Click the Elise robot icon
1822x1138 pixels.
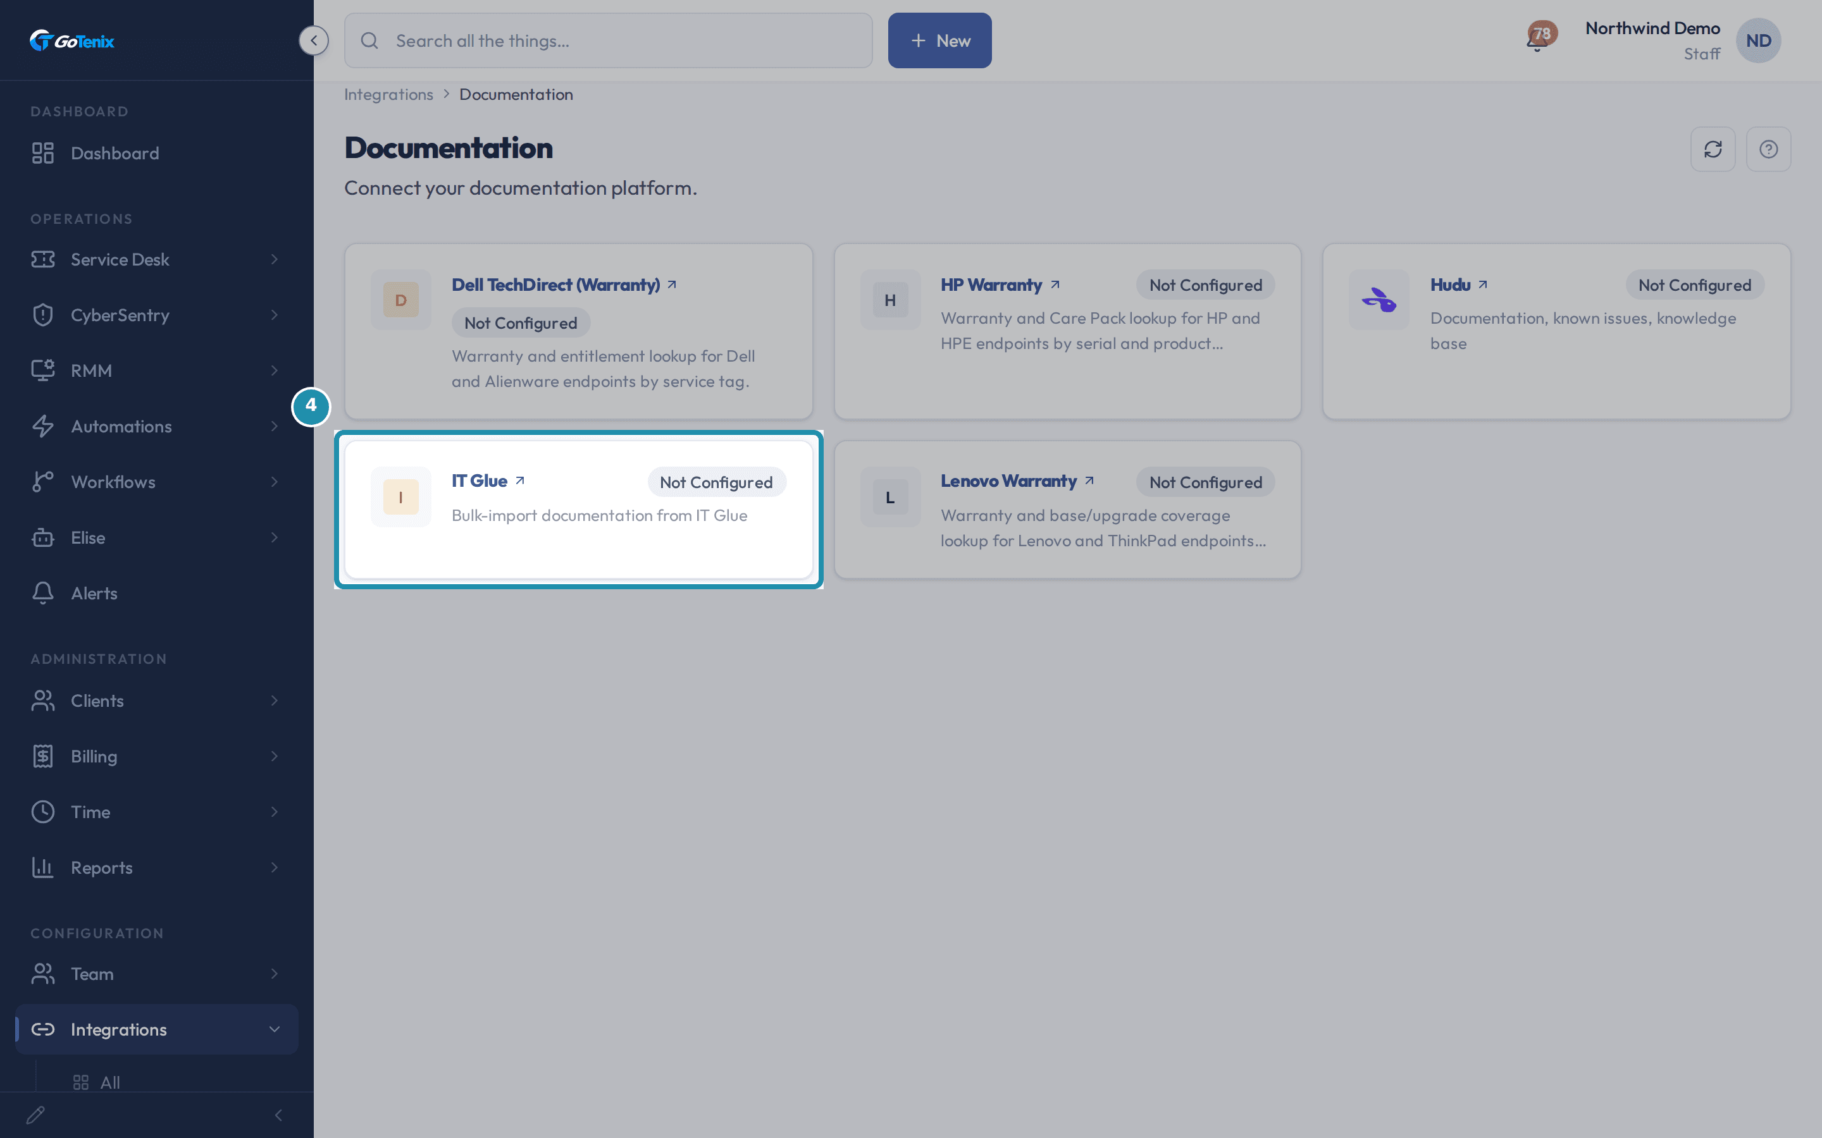point(43,537)
